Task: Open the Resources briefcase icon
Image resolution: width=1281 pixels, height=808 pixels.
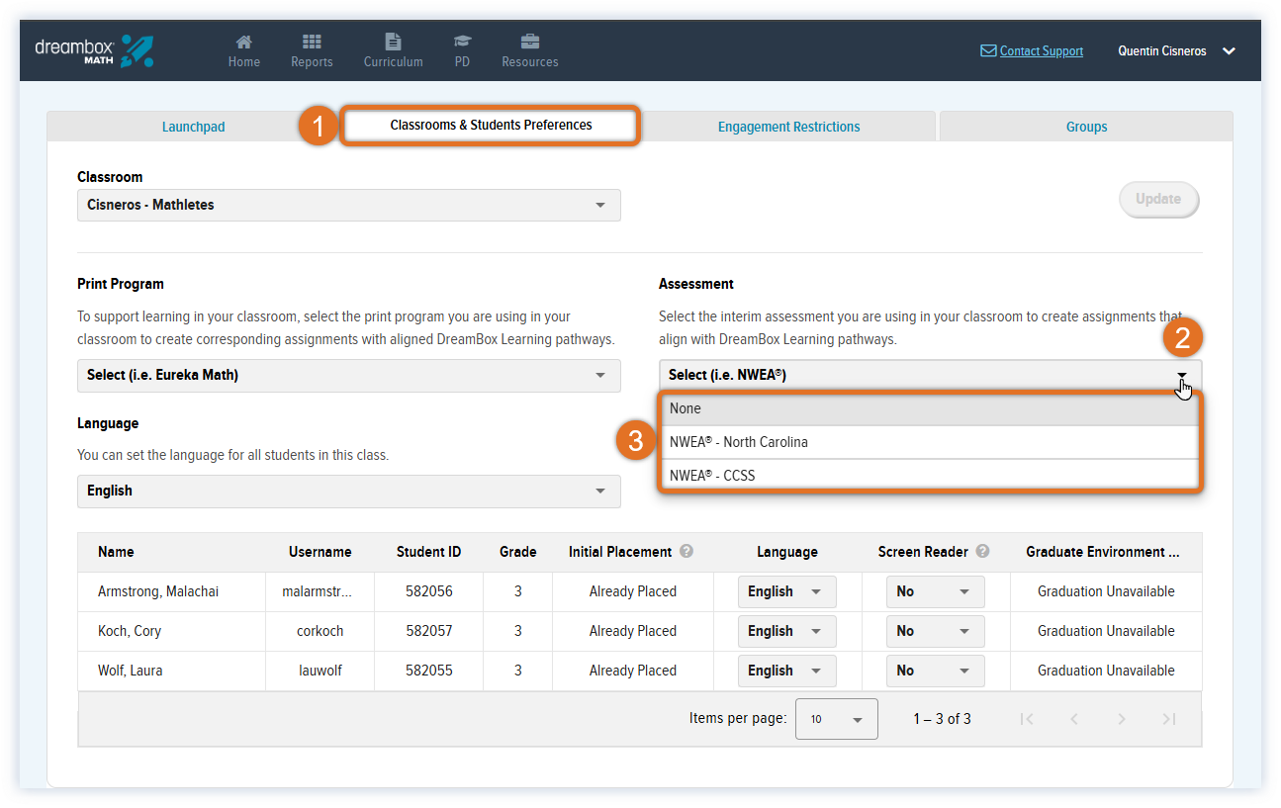Action: click(x=530, y=42)
